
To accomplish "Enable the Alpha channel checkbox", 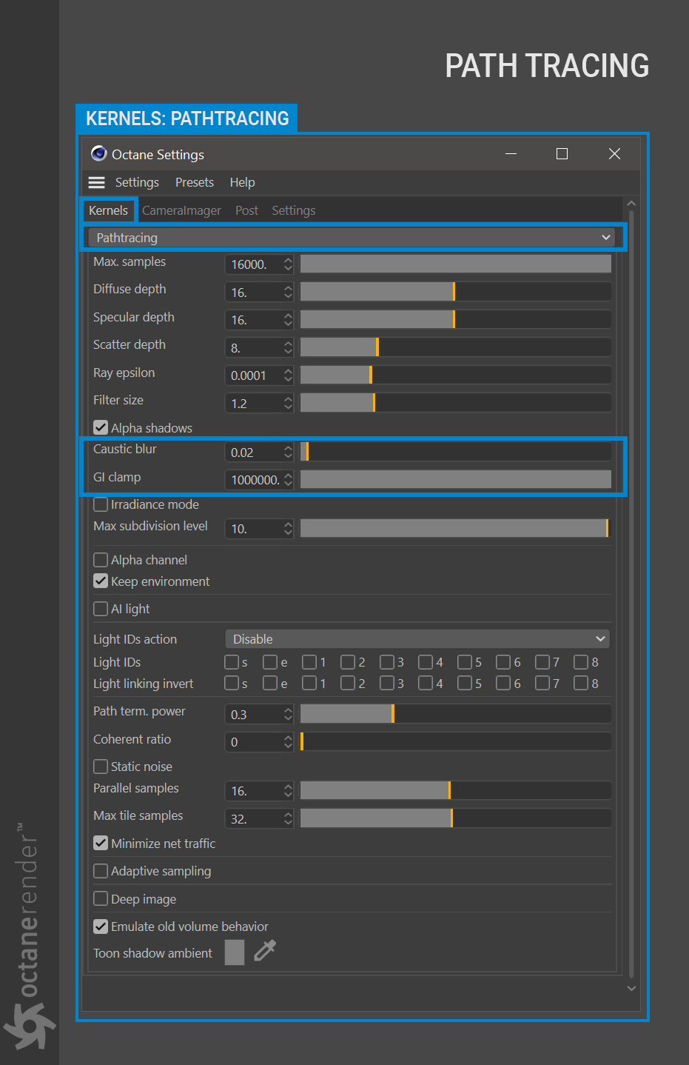I will coord(101,560).
